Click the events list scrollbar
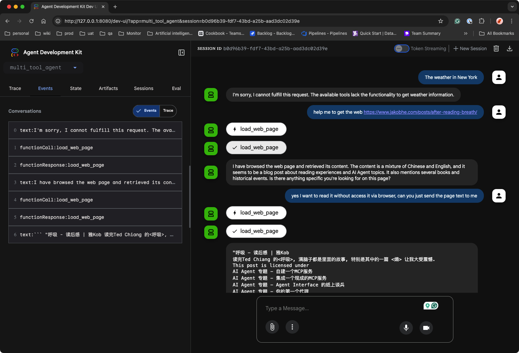 (190, 197)
